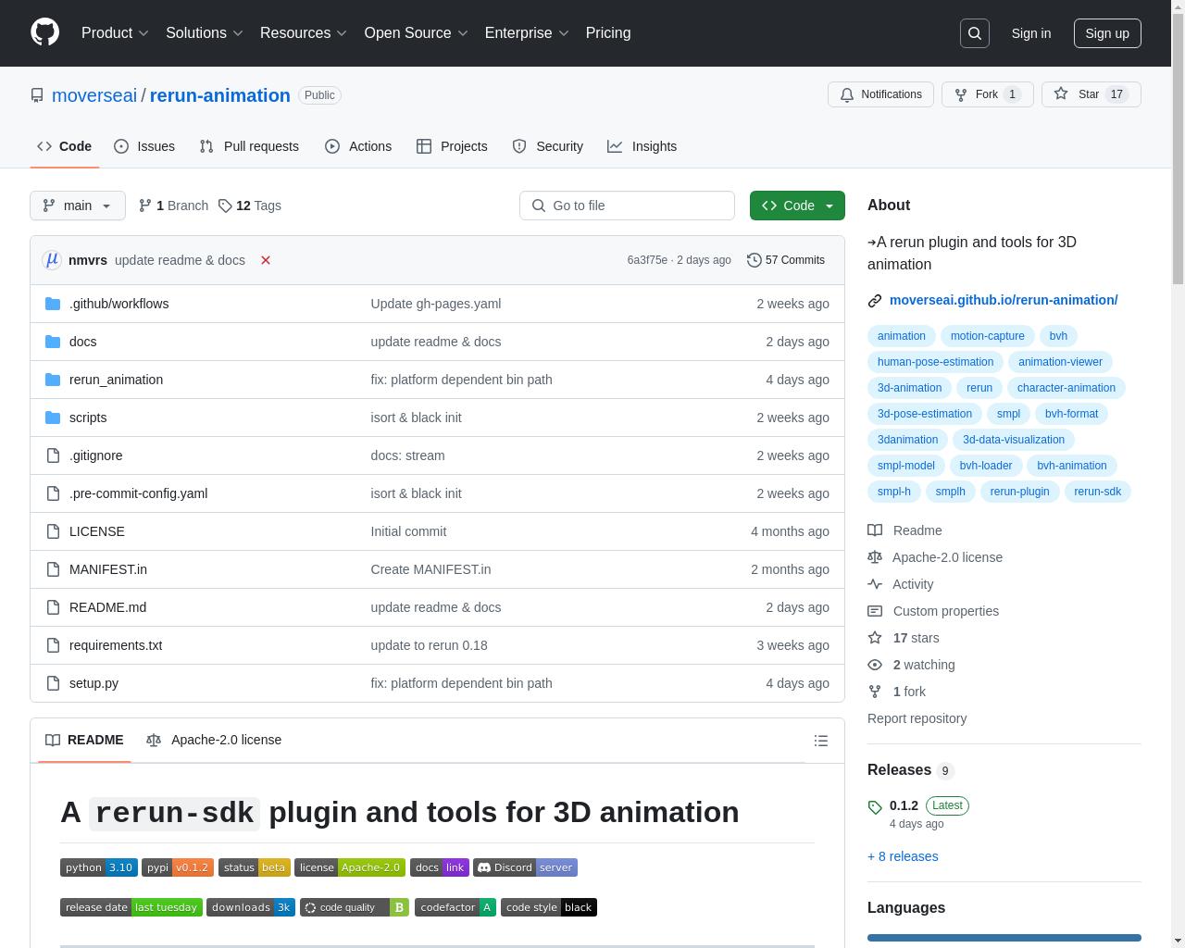Open the GitHub home logo
The image size is (1185, 948).
point(44,32)
